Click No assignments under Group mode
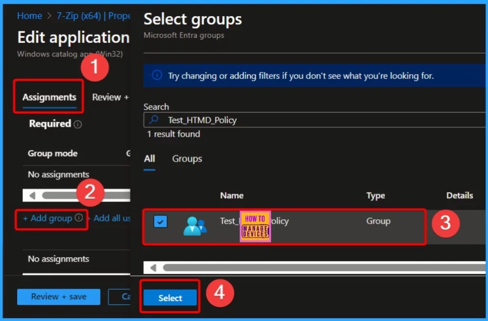The width and height of the screenshot is (488, 321). point(59,175)
